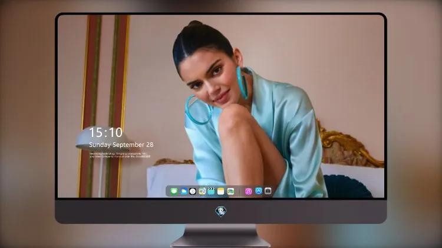Screen dimensions: 442x248
Task: Open the blue App Store icon
Action: pyautogui.click(x=259, y=191)
